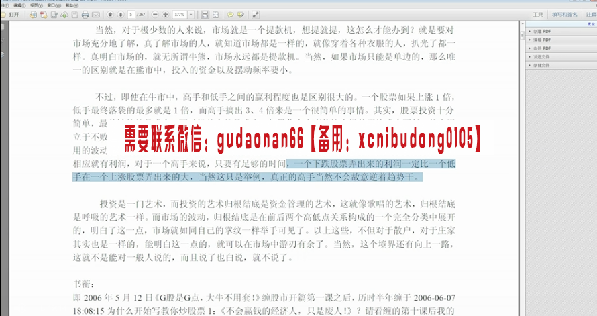Screen dimensions: 597x316
Task: Open the zoom percentage dropdown arrow
Action: click(191, 15)
